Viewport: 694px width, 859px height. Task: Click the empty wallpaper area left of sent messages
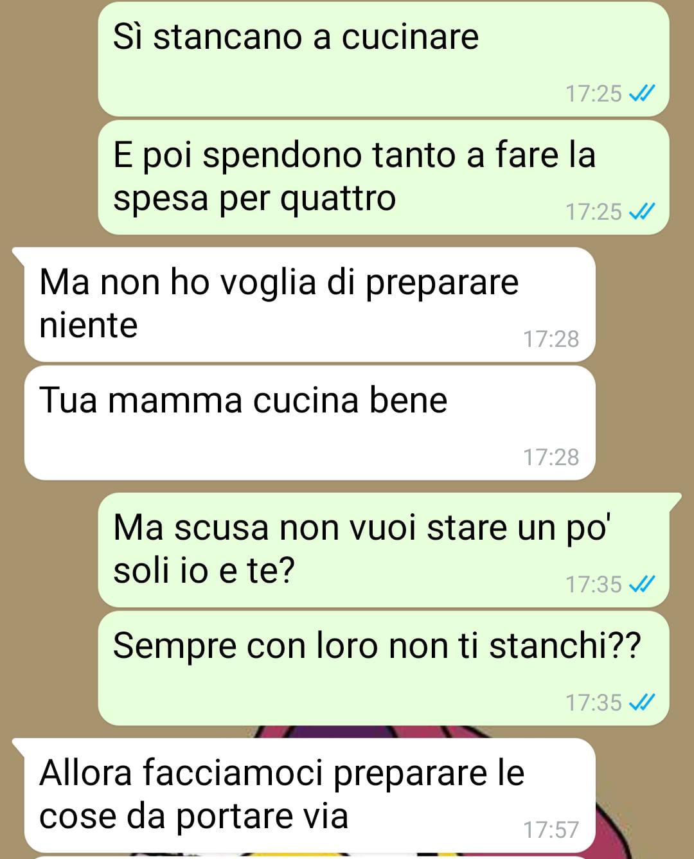pyautogui.click(x=48, y=116)
